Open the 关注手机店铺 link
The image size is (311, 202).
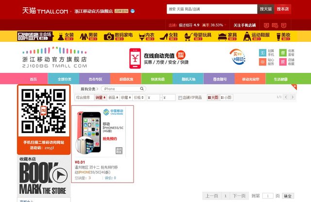(244, 25)
